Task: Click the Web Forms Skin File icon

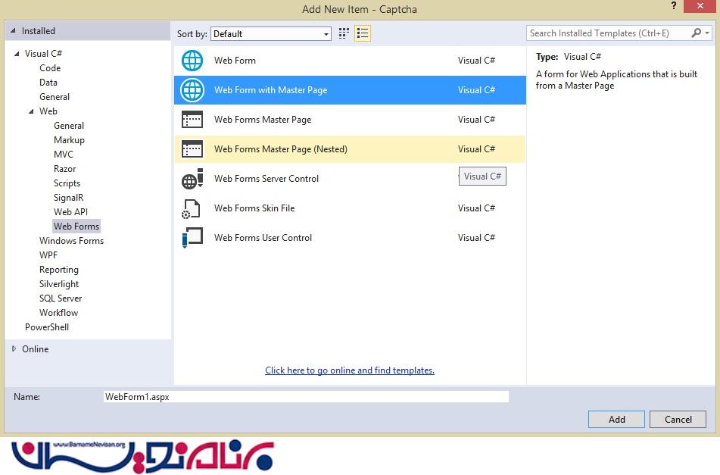Action: click(192, 208)
